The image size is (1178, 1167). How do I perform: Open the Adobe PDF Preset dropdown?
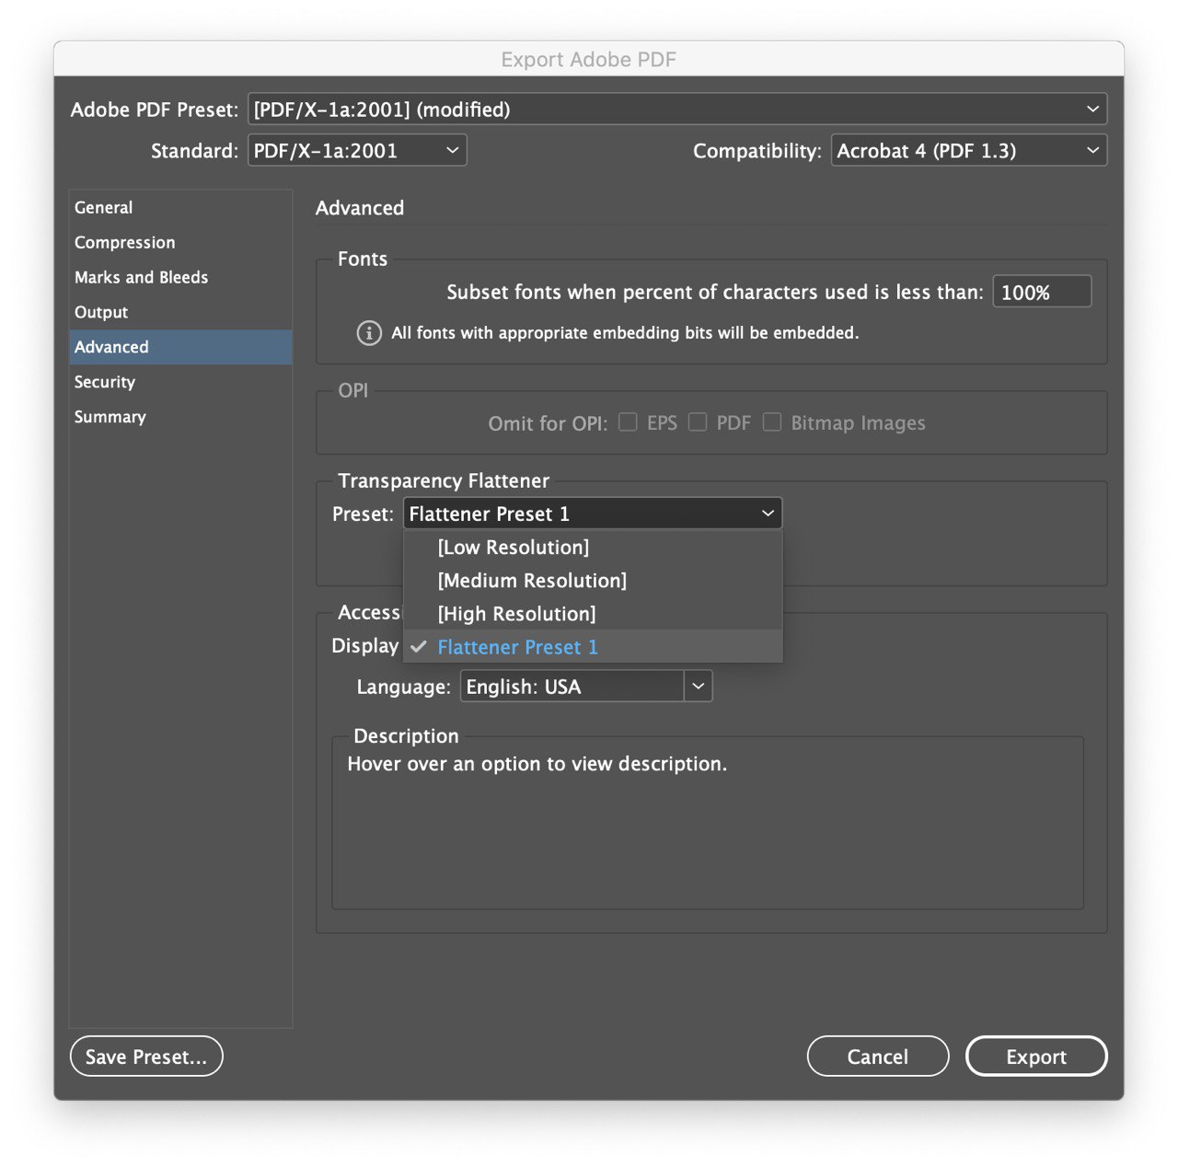click(x=676, y=110)
